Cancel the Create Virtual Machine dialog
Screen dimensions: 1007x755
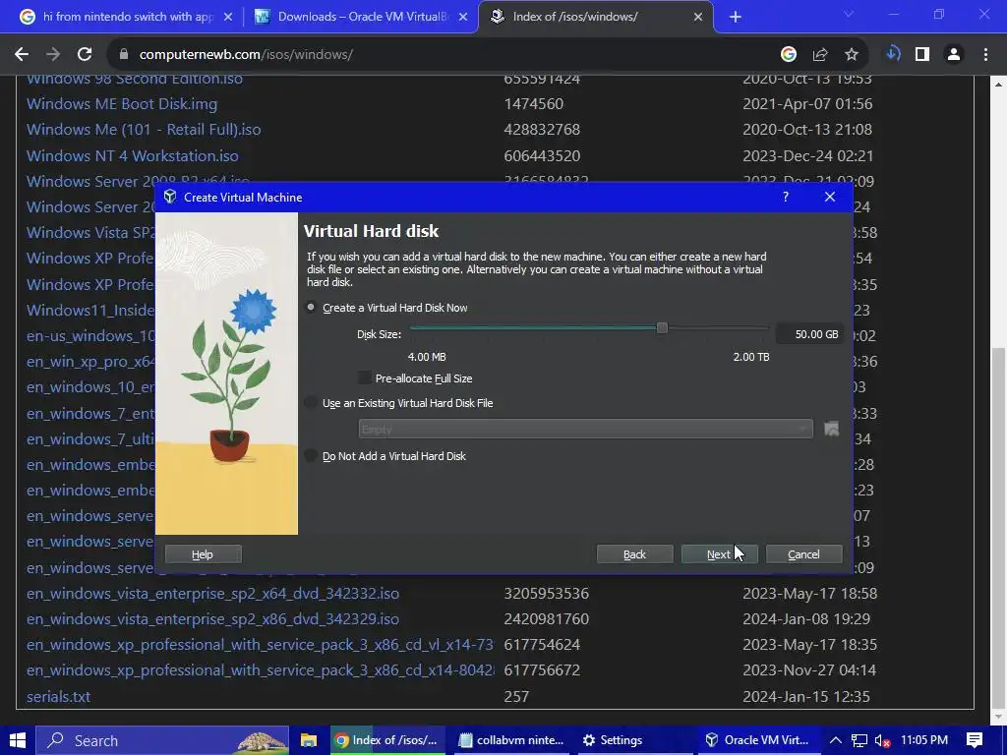(x=803, y=554)
